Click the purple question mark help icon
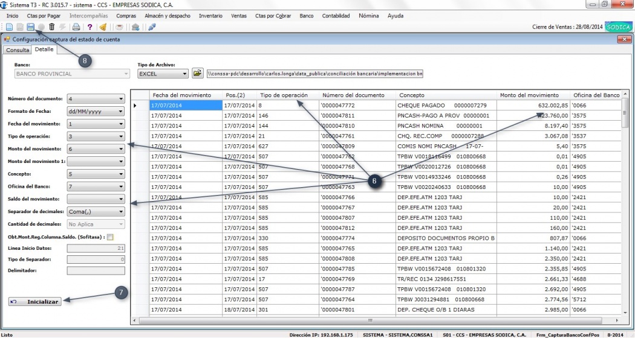 [x=90, y=27]
